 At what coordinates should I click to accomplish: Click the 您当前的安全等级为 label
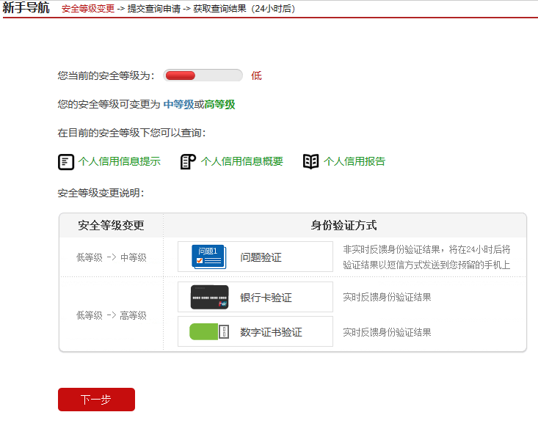106,76
